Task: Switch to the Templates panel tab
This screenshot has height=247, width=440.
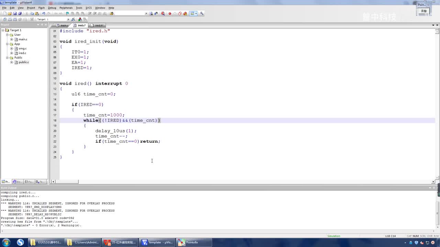Action: click(x=40, y=182)
